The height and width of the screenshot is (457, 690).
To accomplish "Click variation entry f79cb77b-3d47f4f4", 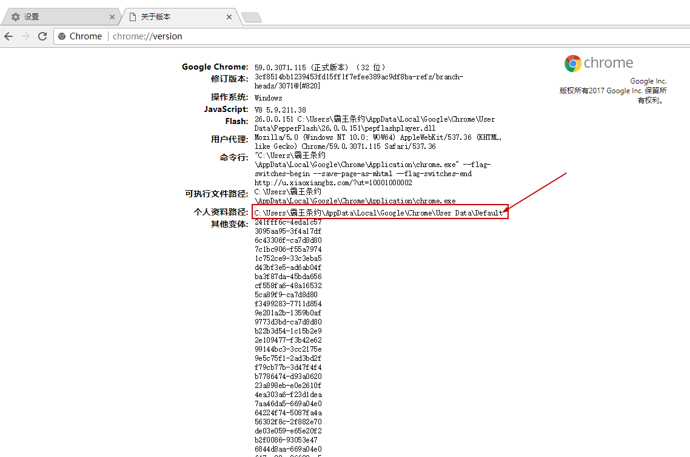I will pos(288,367).
